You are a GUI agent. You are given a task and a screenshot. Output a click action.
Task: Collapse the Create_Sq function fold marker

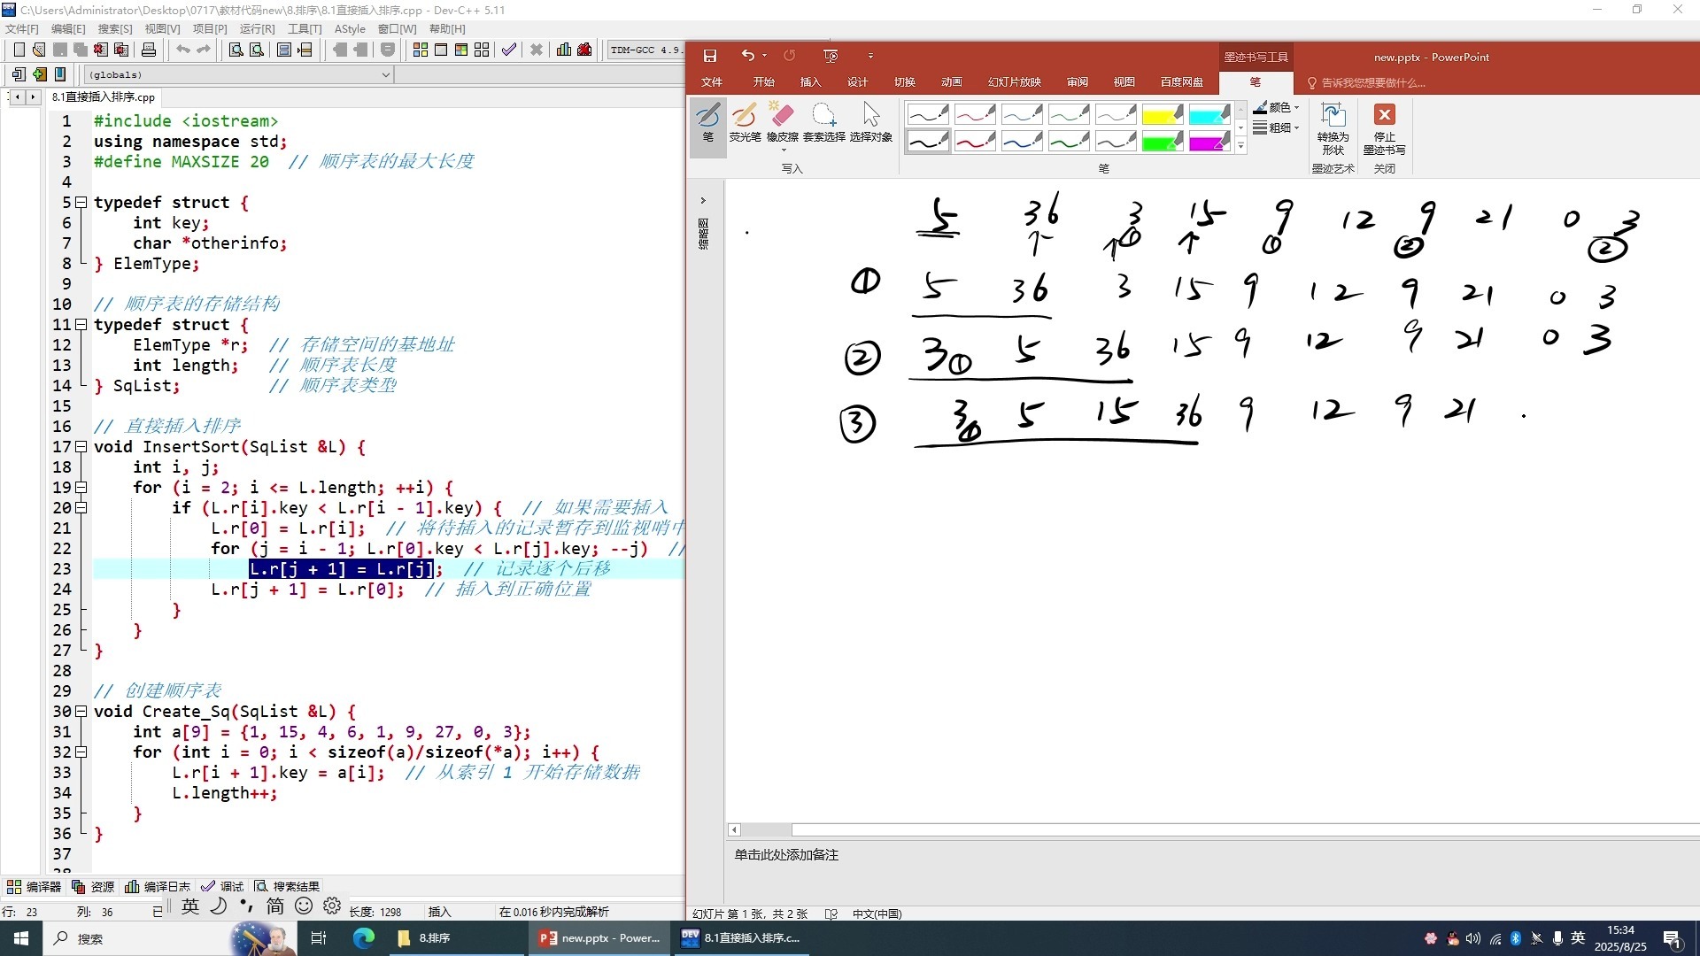[x=81, y=712]
